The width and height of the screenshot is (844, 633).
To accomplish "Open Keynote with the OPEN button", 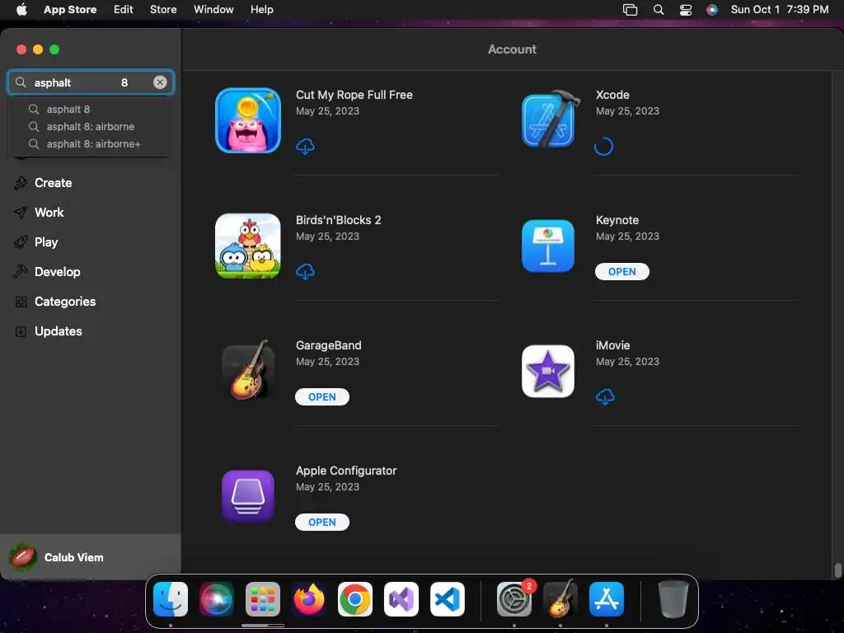I will click(621, 272).
